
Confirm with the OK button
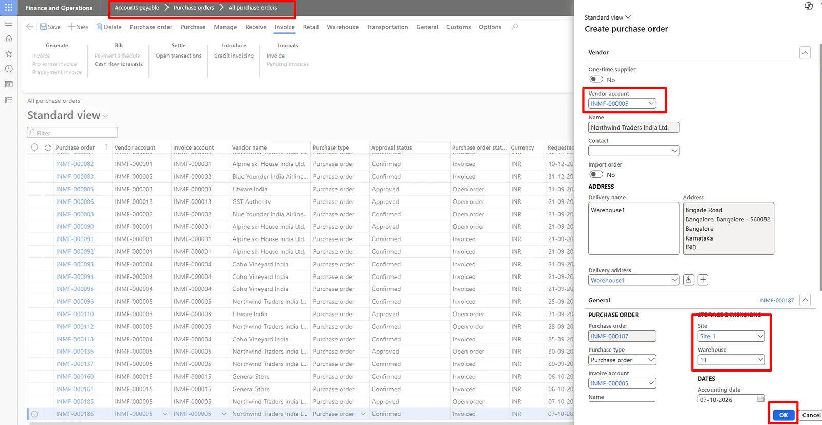(x=783, y=415)
